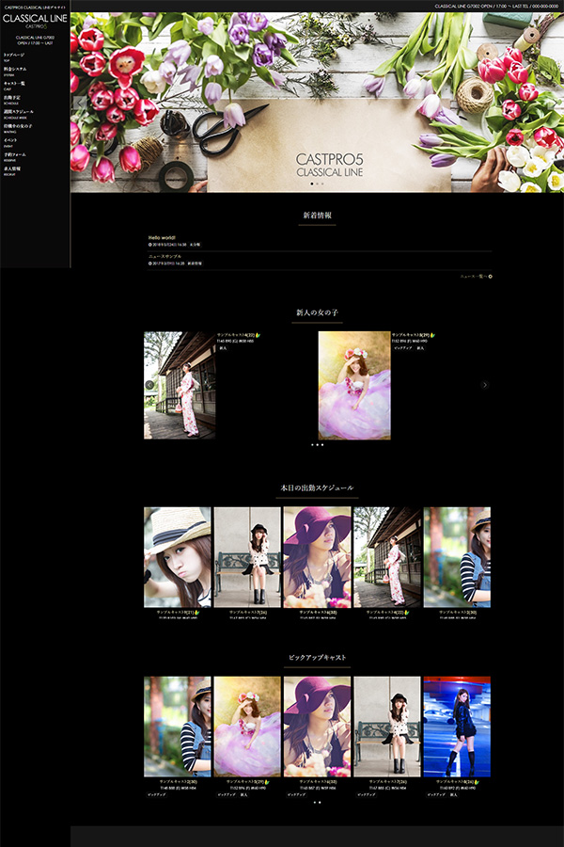
Task: Open the 予約フォーム RESERVE menu item
Action: (x=15, y=156)
